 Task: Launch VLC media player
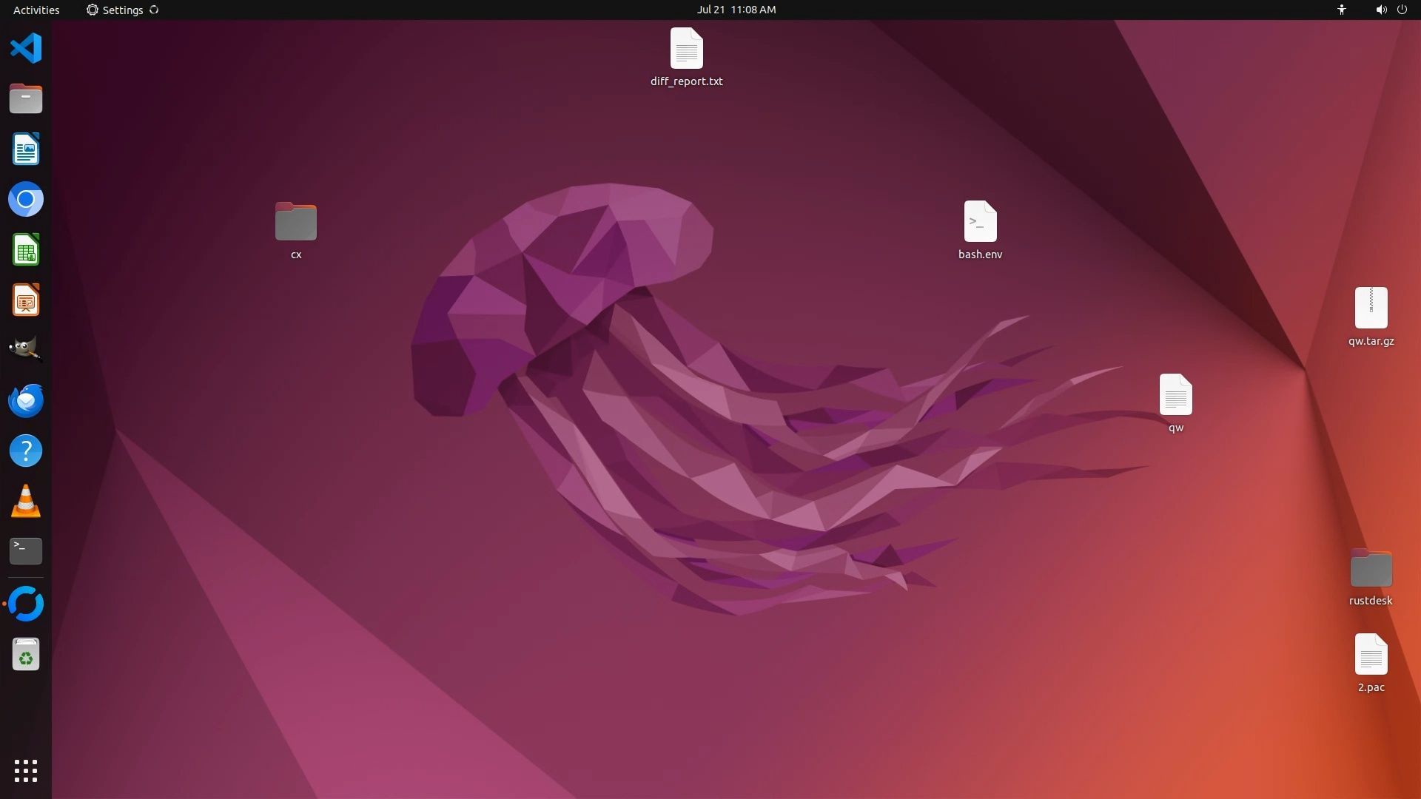pyautogui.click(x=26, y=501)
